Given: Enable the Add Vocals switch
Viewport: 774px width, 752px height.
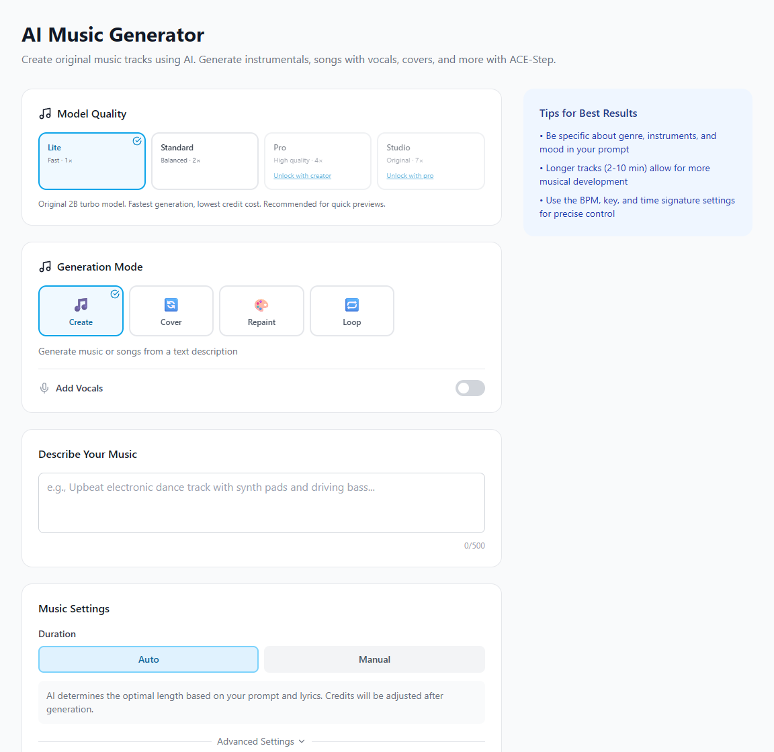Looking at the screenshot, I should coord(470,388).
